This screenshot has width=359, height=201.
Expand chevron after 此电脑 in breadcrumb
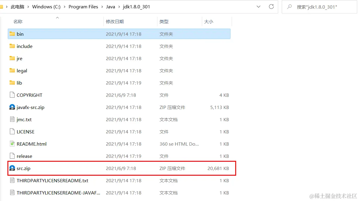click(28, 7)
